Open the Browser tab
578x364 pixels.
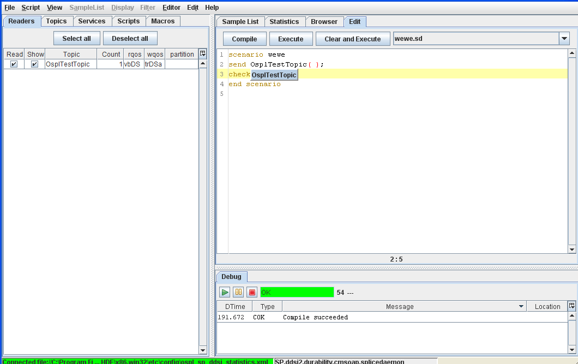pos(324,21)
